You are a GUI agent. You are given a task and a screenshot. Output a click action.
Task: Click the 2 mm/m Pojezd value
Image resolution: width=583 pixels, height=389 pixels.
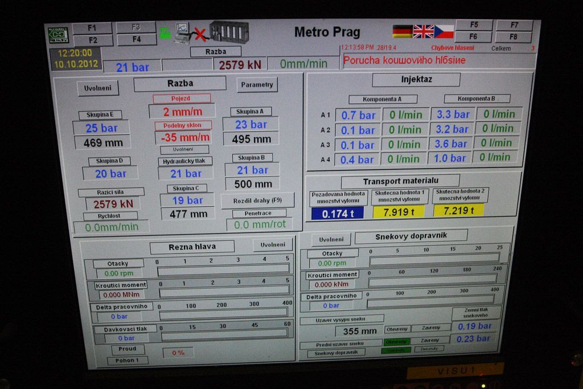(182, 112)
